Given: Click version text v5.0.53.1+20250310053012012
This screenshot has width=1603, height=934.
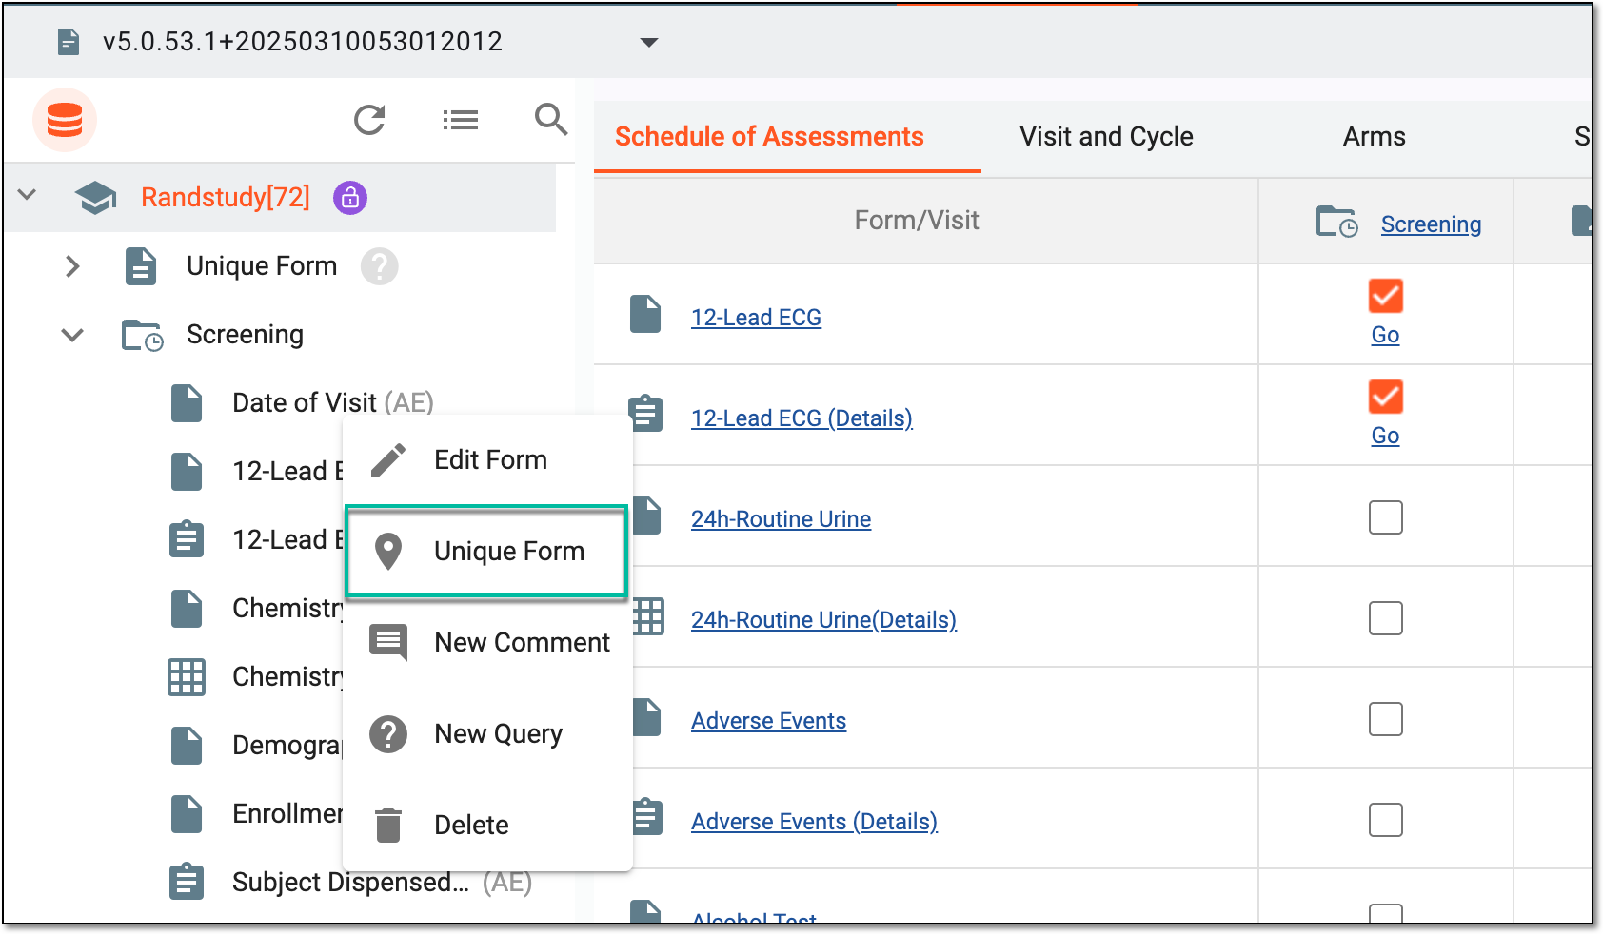Looking at the screenshot, I should (302, 42).
